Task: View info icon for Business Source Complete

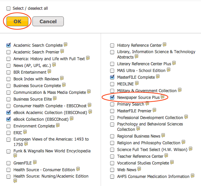Action: pos(64,85)
